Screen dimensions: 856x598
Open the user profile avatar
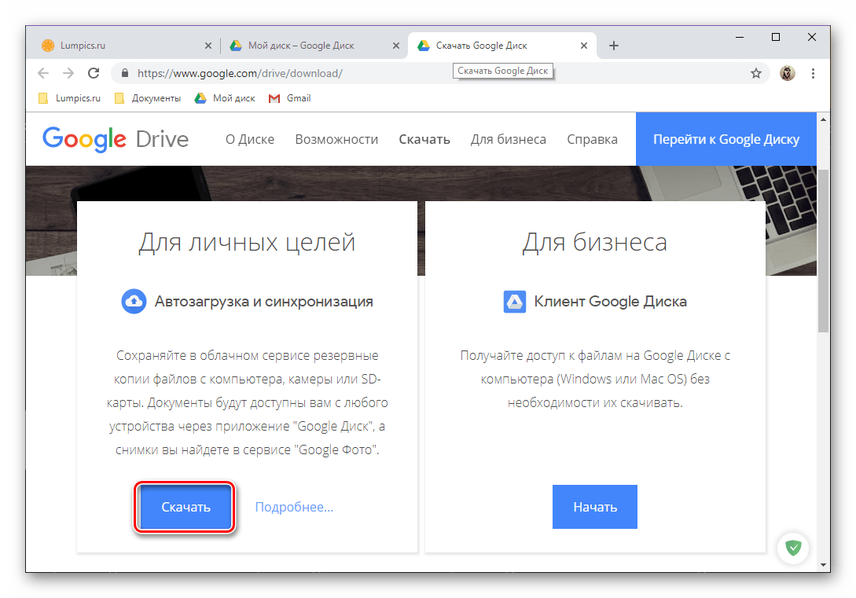[x=787, y=73]
